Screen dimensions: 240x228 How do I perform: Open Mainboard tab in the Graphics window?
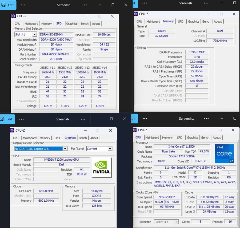click(30, 138)
